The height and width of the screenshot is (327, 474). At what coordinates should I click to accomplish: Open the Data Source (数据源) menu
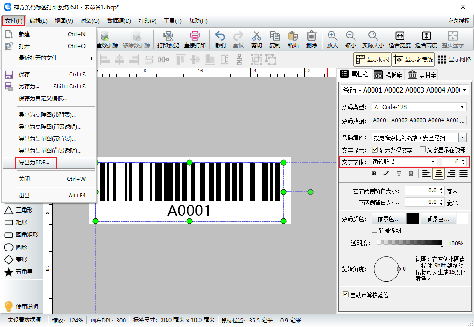coord(119,21)
